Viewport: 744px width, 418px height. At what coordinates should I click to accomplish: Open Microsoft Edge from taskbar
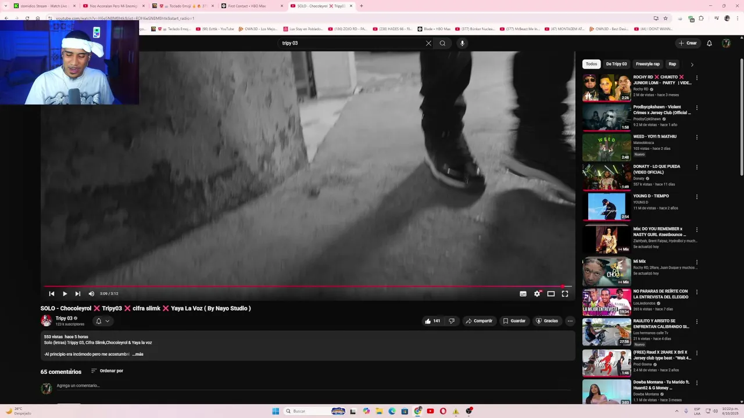pyautogui.click(x=392, y=411)
